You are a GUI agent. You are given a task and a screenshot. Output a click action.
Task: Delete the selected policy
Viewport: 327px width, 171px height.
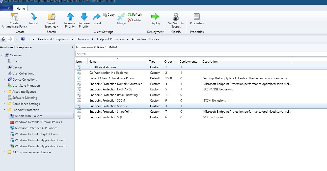click(x=134, y=20)
